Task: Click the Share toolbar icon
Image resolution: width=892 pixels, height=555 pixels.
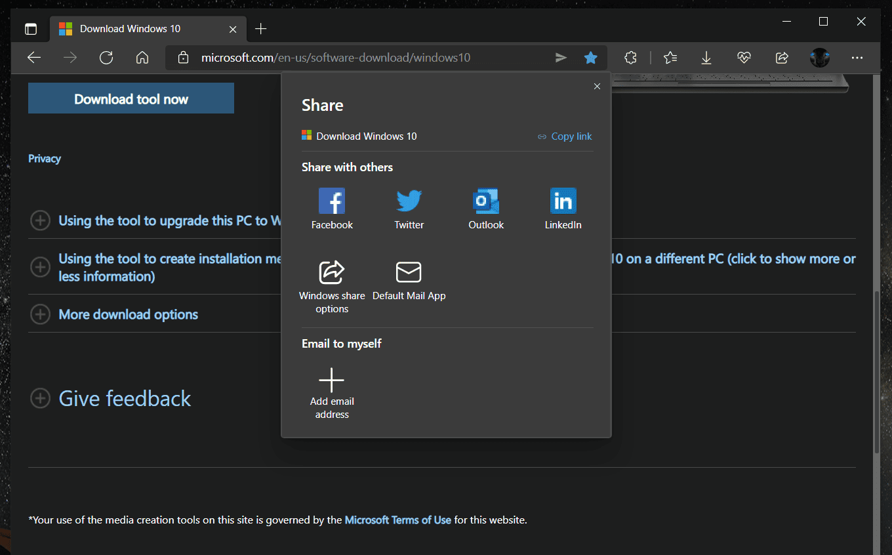Action: click(x=782, y=58)
